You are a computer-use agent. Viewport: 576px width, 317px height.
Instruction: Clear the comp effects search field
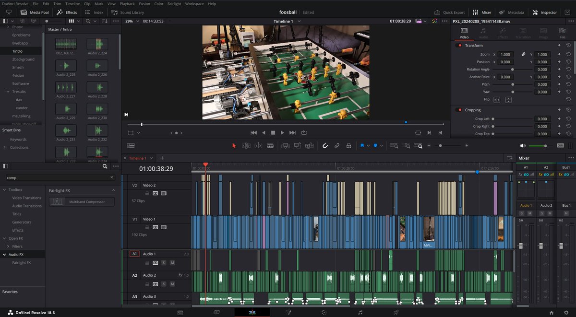[111, 177]
